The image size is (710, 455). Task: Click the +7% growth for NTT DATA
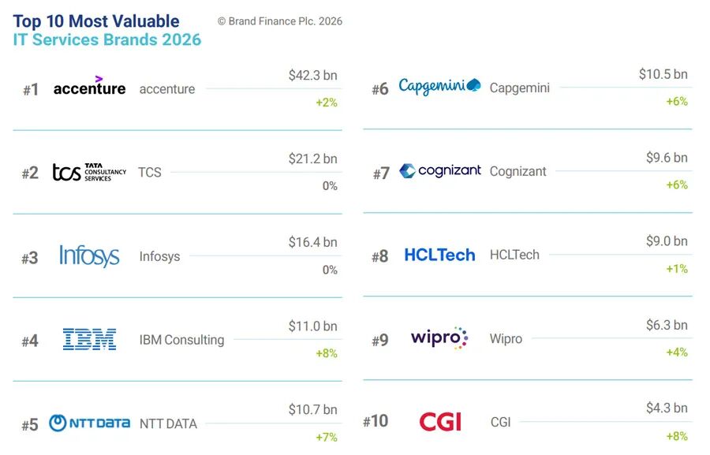pos(327,438)
